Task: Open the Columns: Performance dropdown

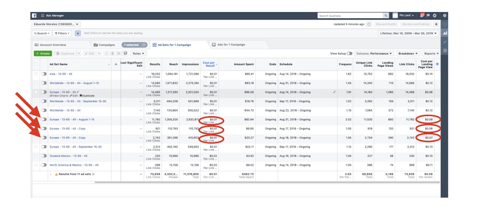Action: click(373, 53)
